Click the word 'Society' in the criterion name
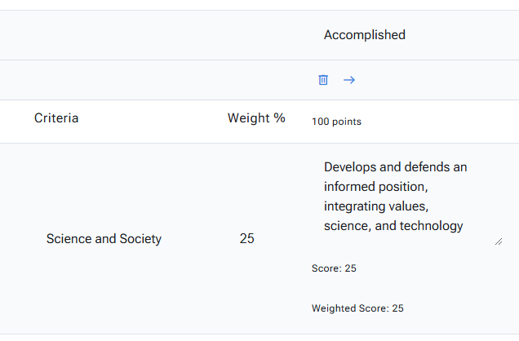This screenshot has height=341, width=519. click(x=140, y=239)
